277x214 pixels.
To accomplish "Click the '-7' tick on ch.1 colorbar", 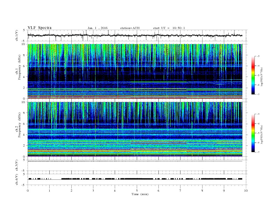I will 258,94.
